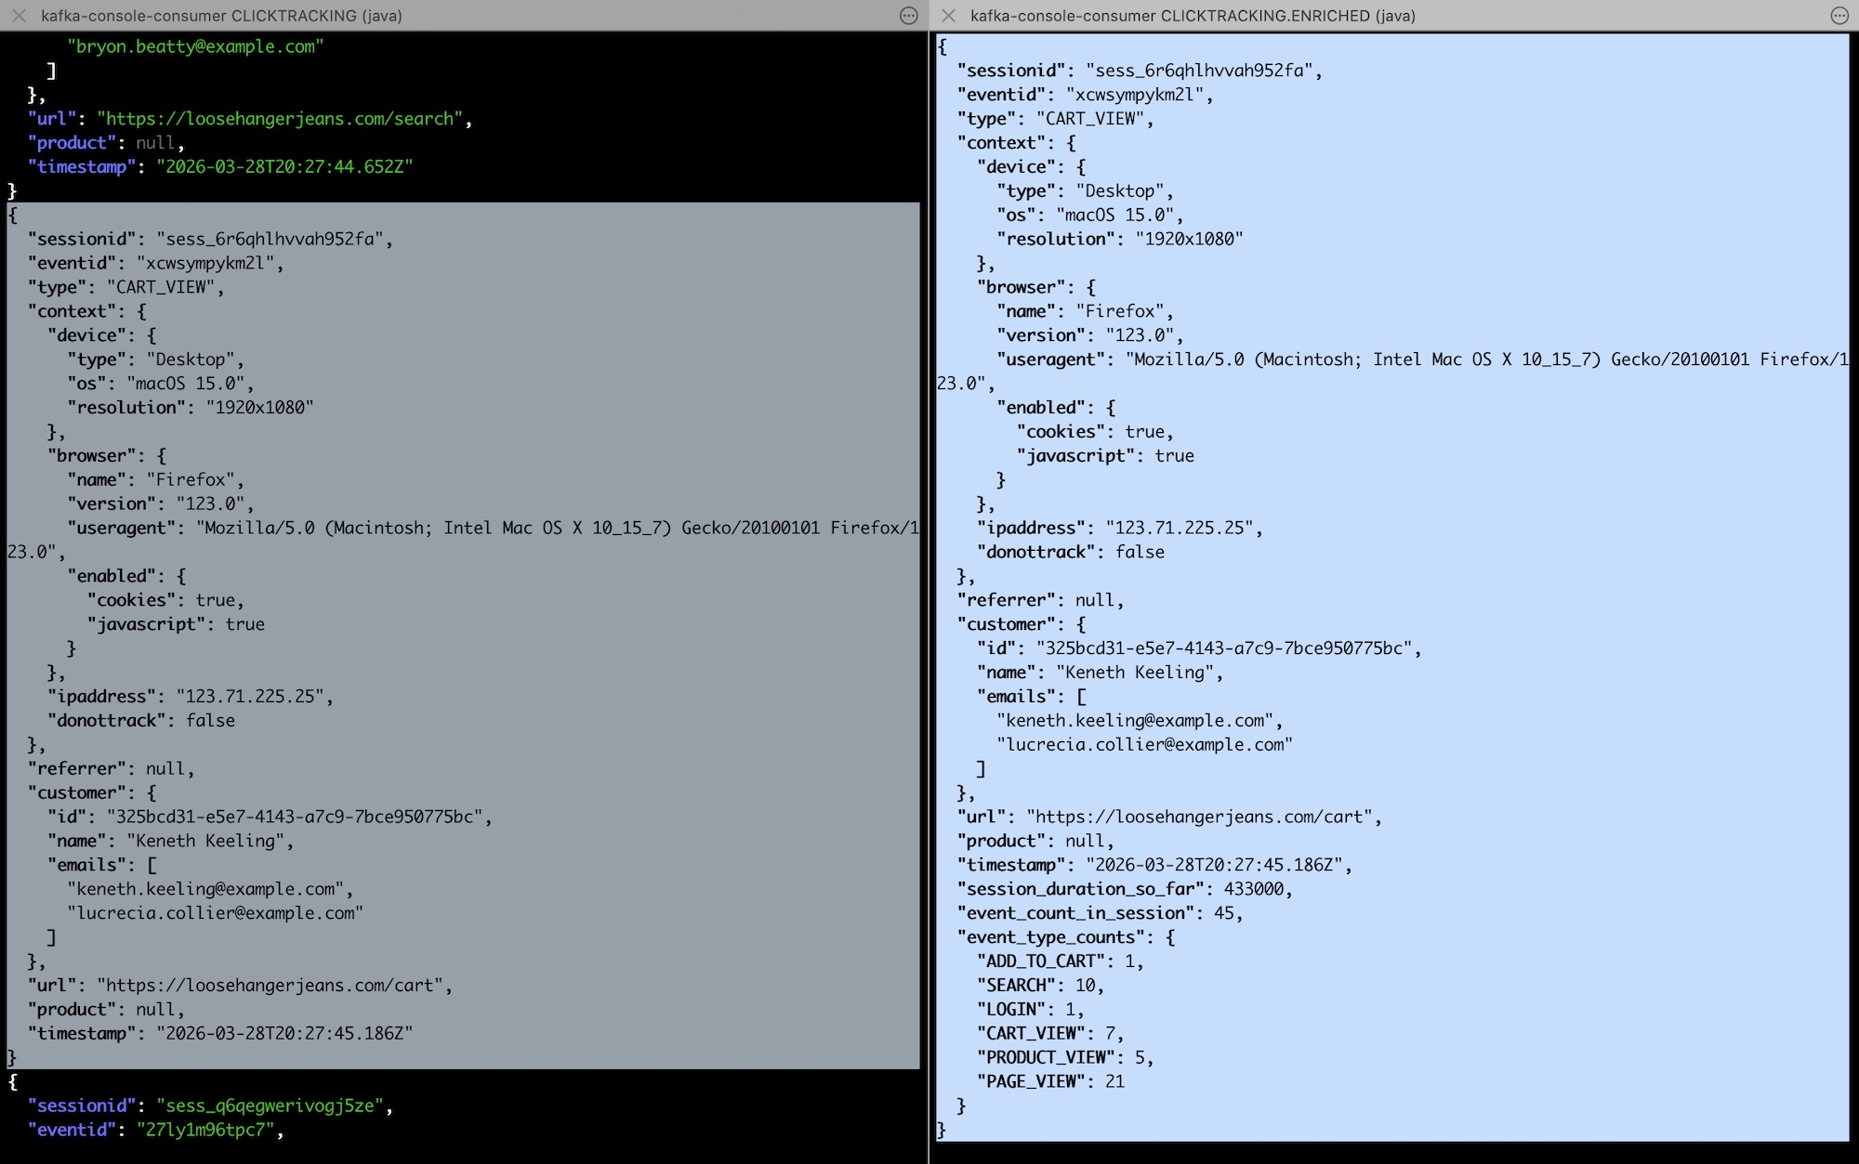Viewport: 1859px width, 1164px height.
Task: Click the loosehangerjeans.com/search URL
Action: click(x=280, y=119)
